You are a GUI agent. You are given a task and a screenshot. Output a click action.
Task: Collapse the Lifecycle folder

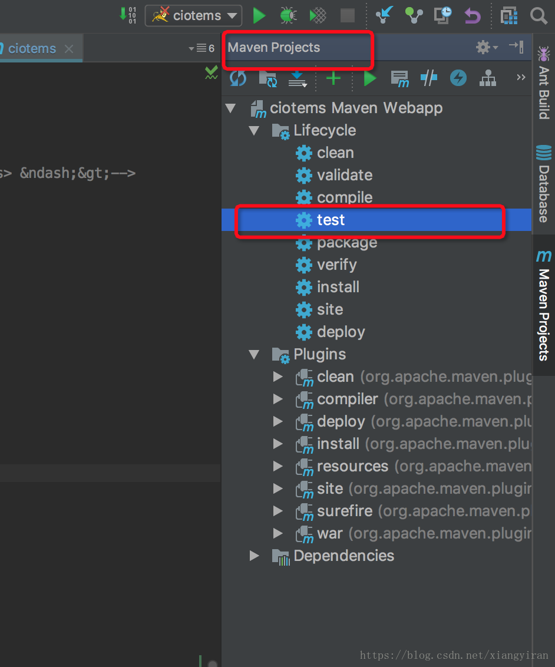pos(255,131)
